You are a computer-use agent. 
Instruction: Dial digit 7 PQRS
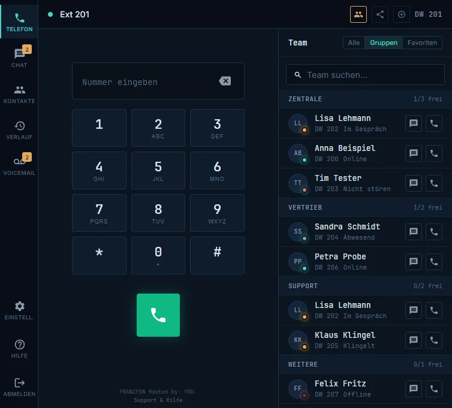coord(99,213)
